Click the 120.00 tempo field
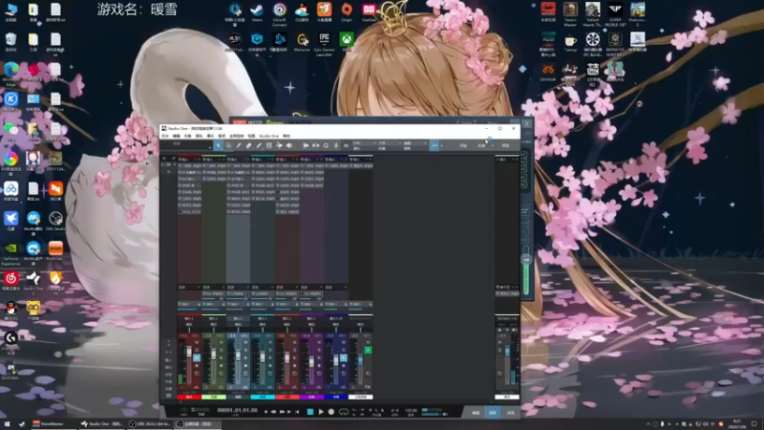 411,411
